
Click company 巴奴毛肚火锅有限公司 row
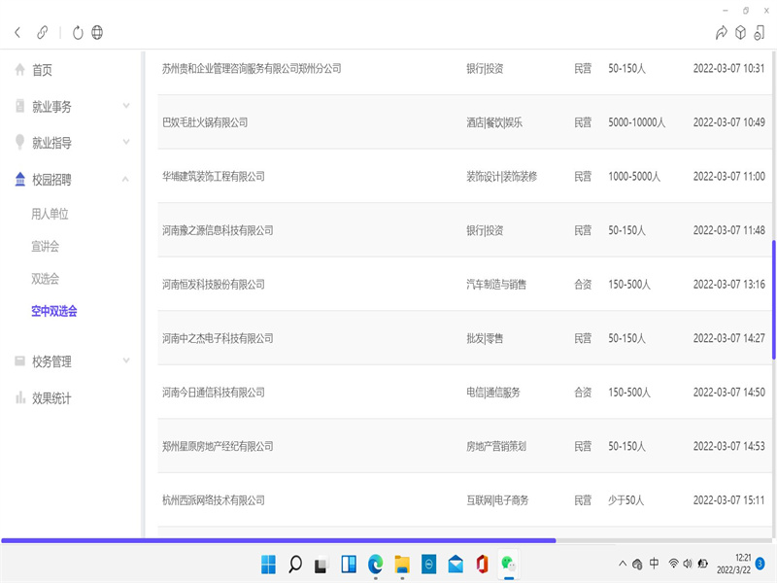205,122
